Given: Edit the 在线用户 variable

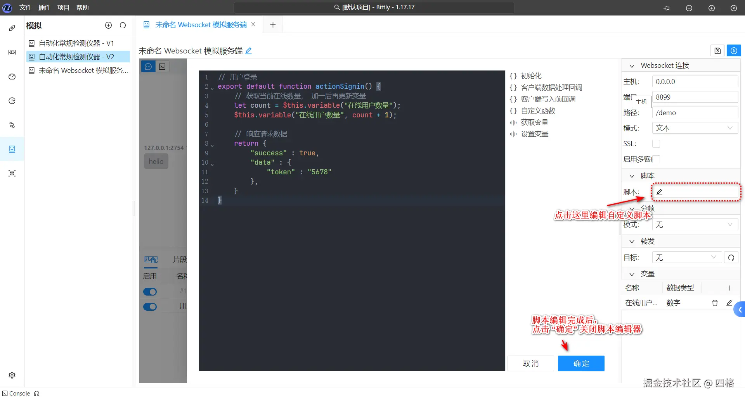Looking at the screenshot, I should 729,303.
